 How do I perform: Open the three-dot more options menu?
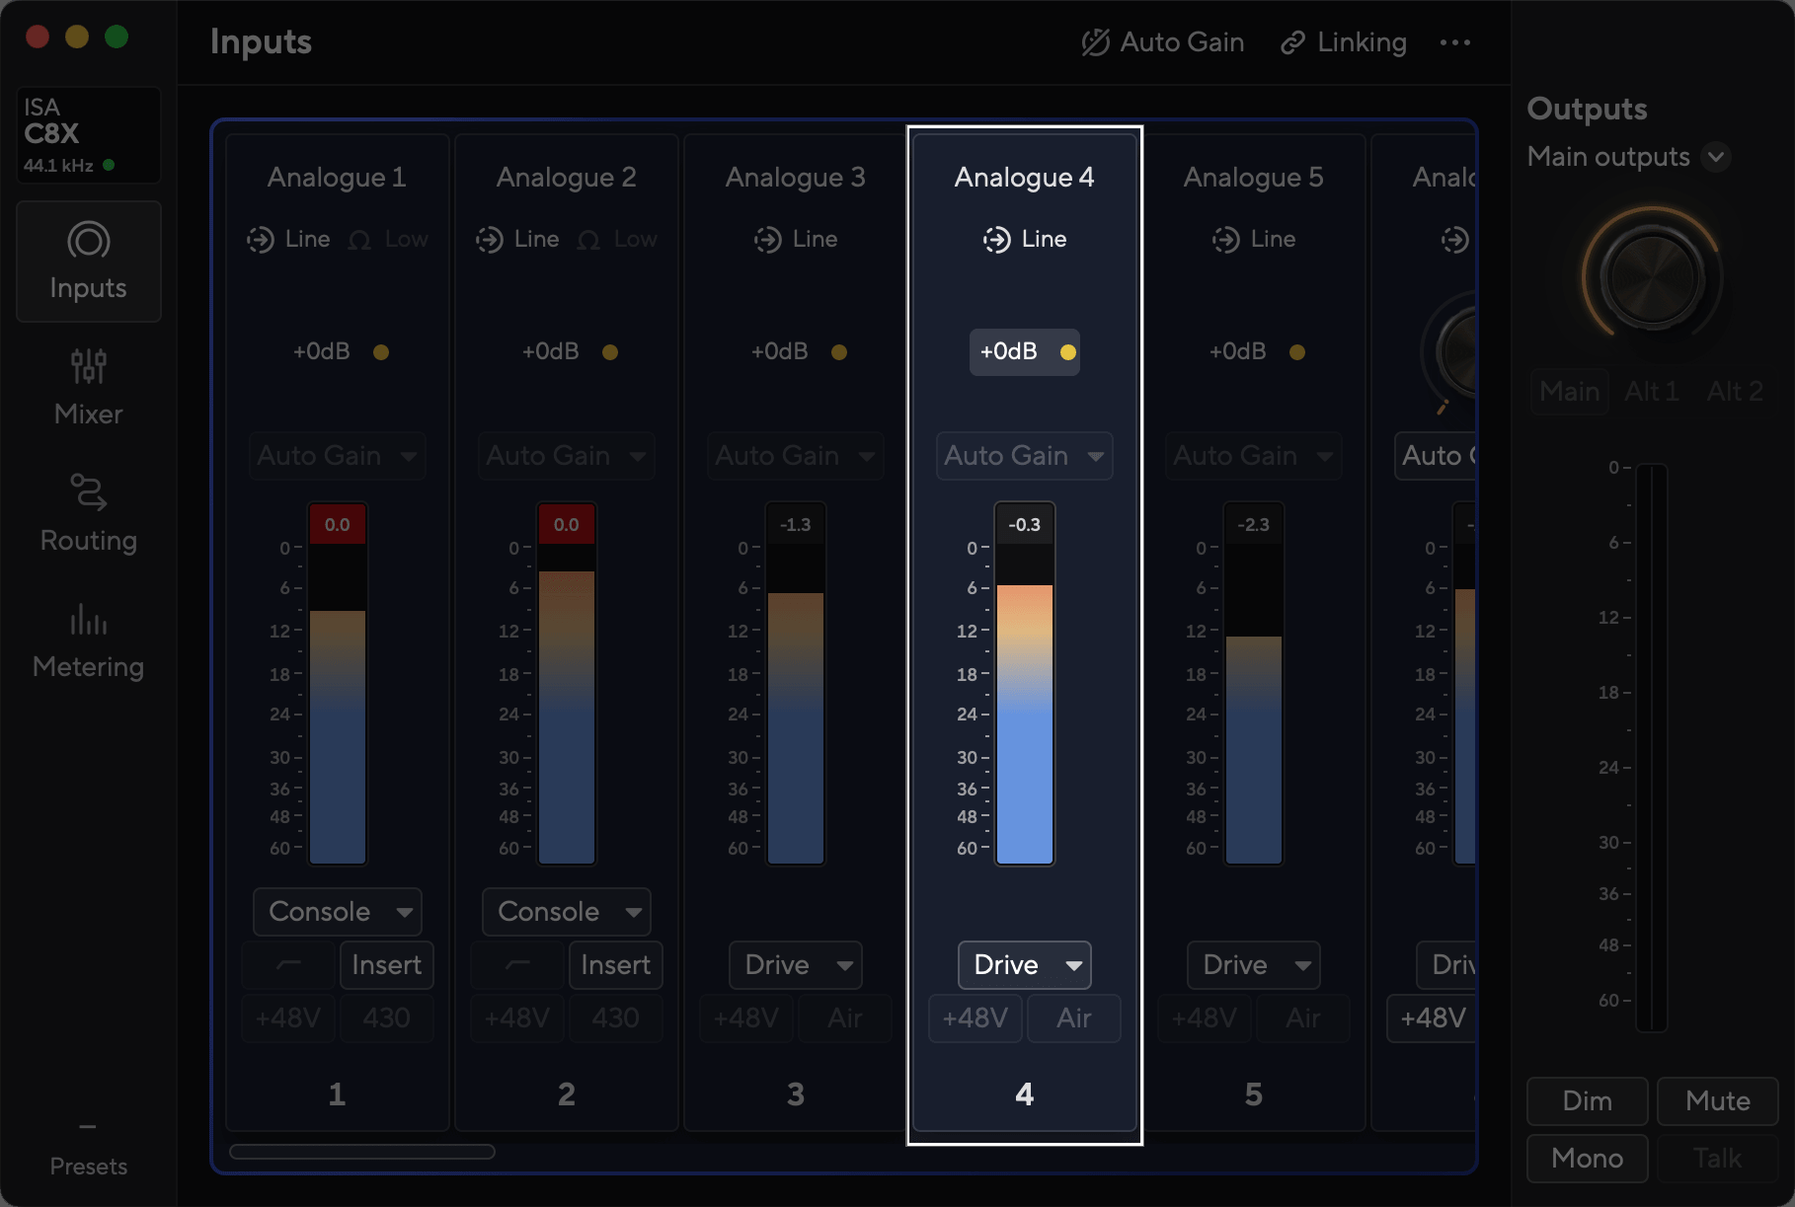[x=1454, y=42]
